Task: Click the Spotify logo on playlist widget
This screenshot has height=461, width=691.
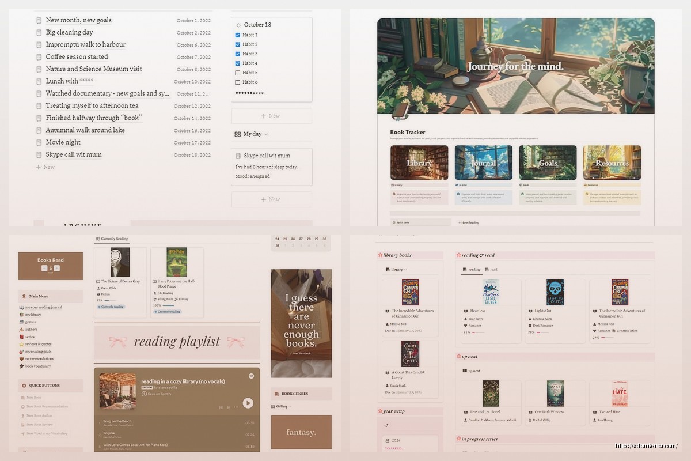Action: coord(252,376)
